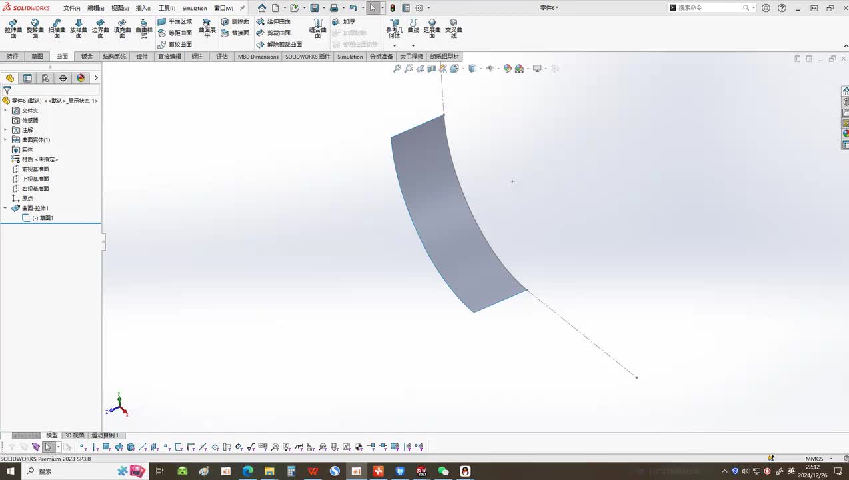Click the 替换面 replace face tool
This screenshot has height=480, width=849.
(235, 33)
